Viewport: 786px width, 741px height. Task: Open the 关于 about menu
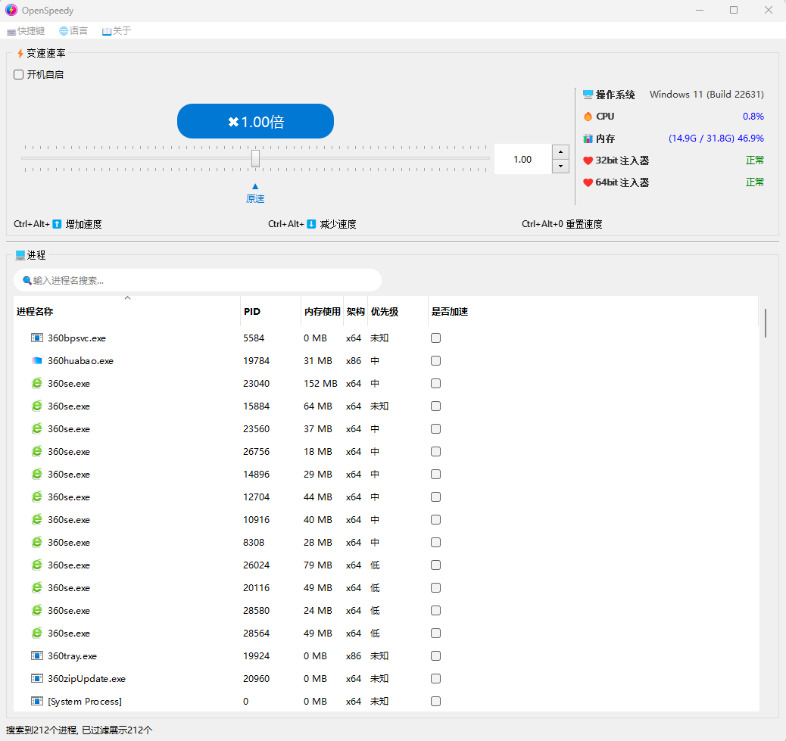point(117,31)
